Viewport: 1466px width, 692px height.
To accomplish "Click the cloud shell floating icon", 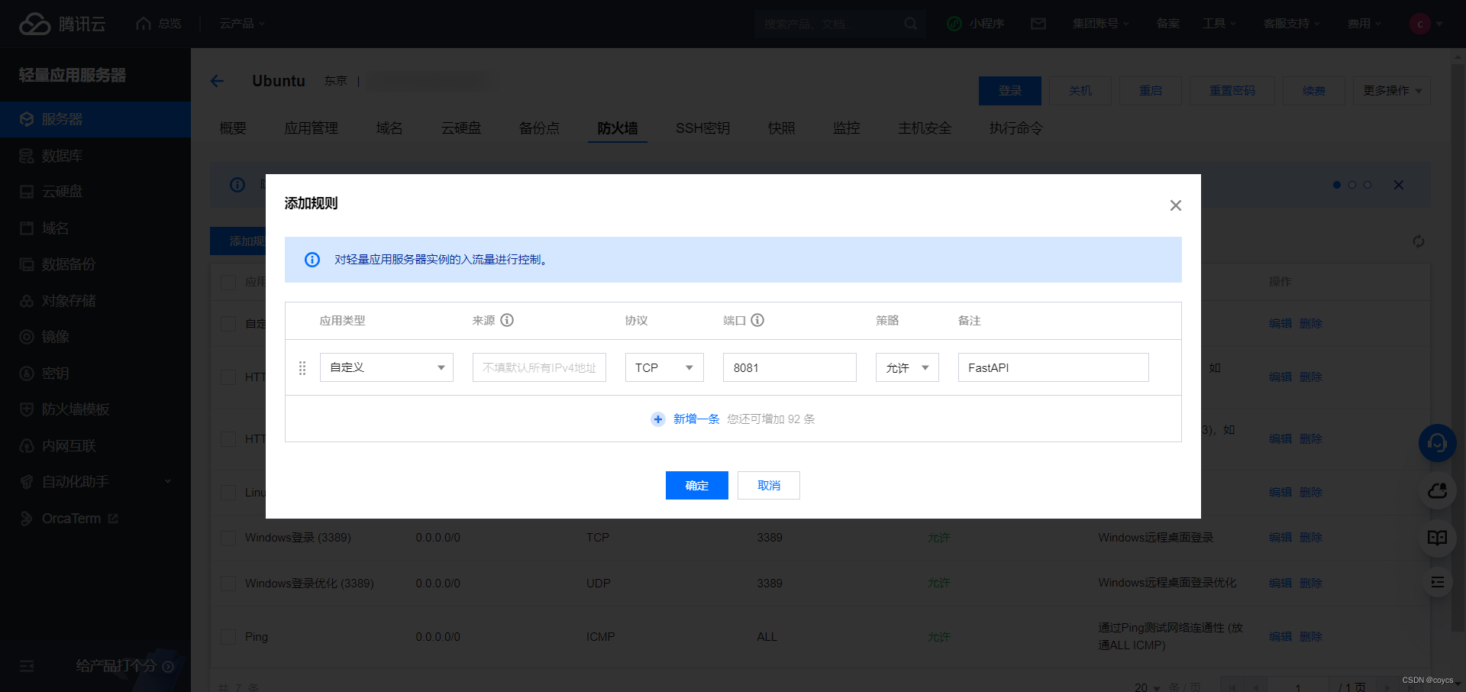I will (x=1438, y=490).
